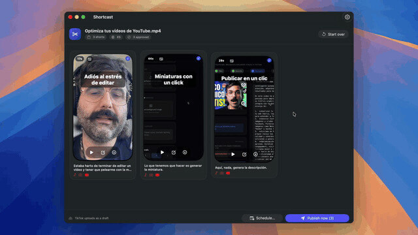The image size is (418, 235).
Task: Open settings via the gear icon
Action: (347, 17)
